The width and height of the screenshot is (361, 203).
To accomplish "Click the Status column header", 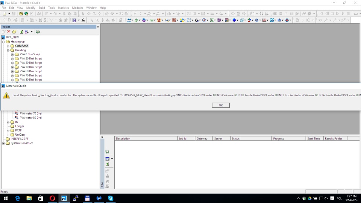I will click(x=251, y=139).
